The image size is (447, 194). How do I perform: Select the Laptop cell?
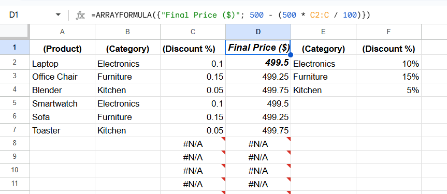pos(63,63)
